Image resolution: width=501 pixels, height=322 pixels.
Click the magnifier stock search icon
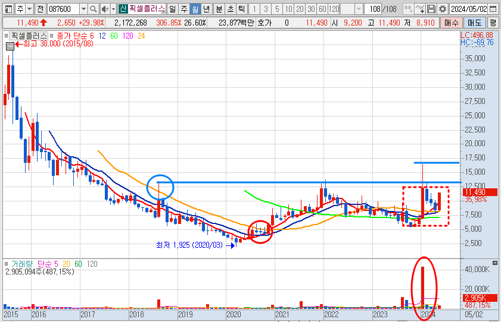point(93,9)
